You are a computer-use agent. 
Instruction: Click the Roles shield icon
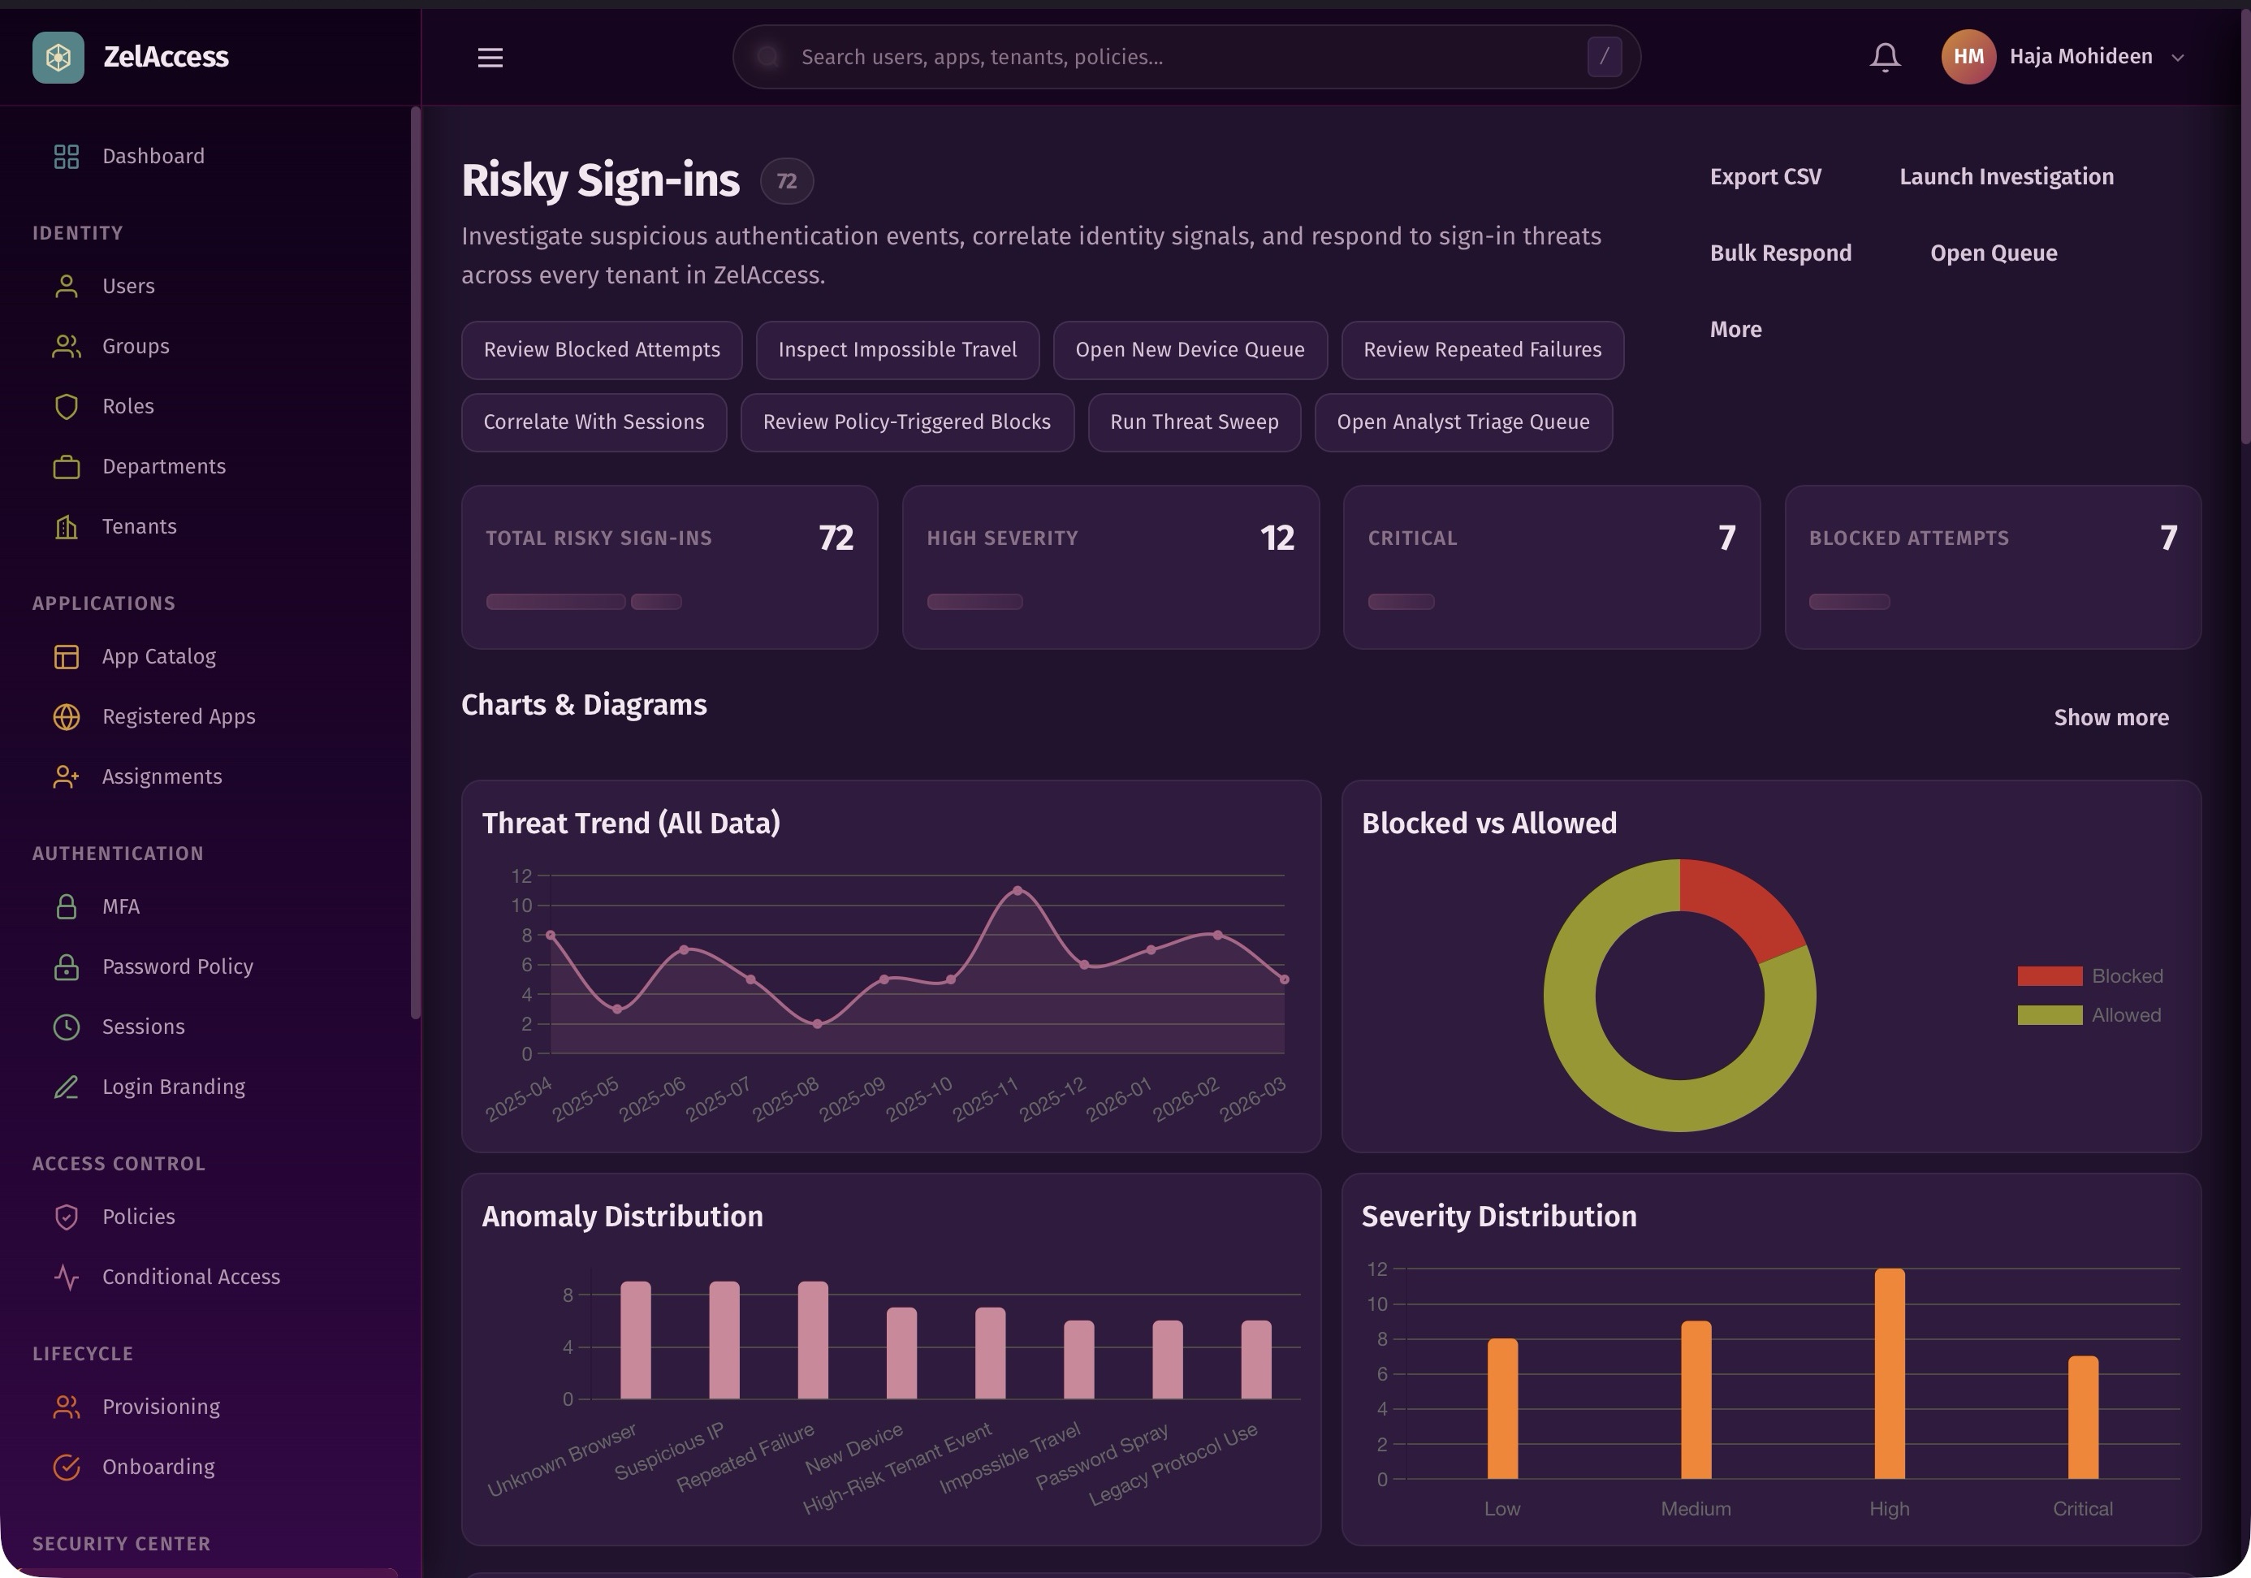click(67, 405)
